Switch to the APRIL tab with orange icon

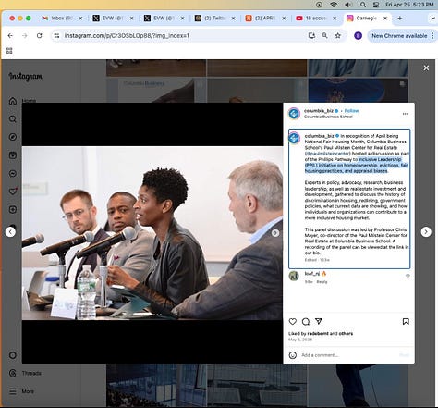pos(265,19)
